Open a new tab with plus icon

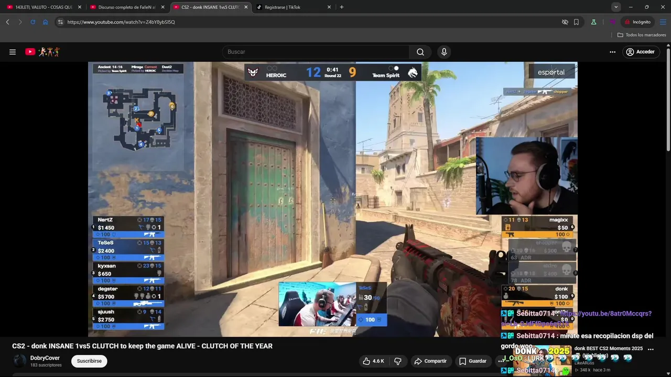[342, 7]
